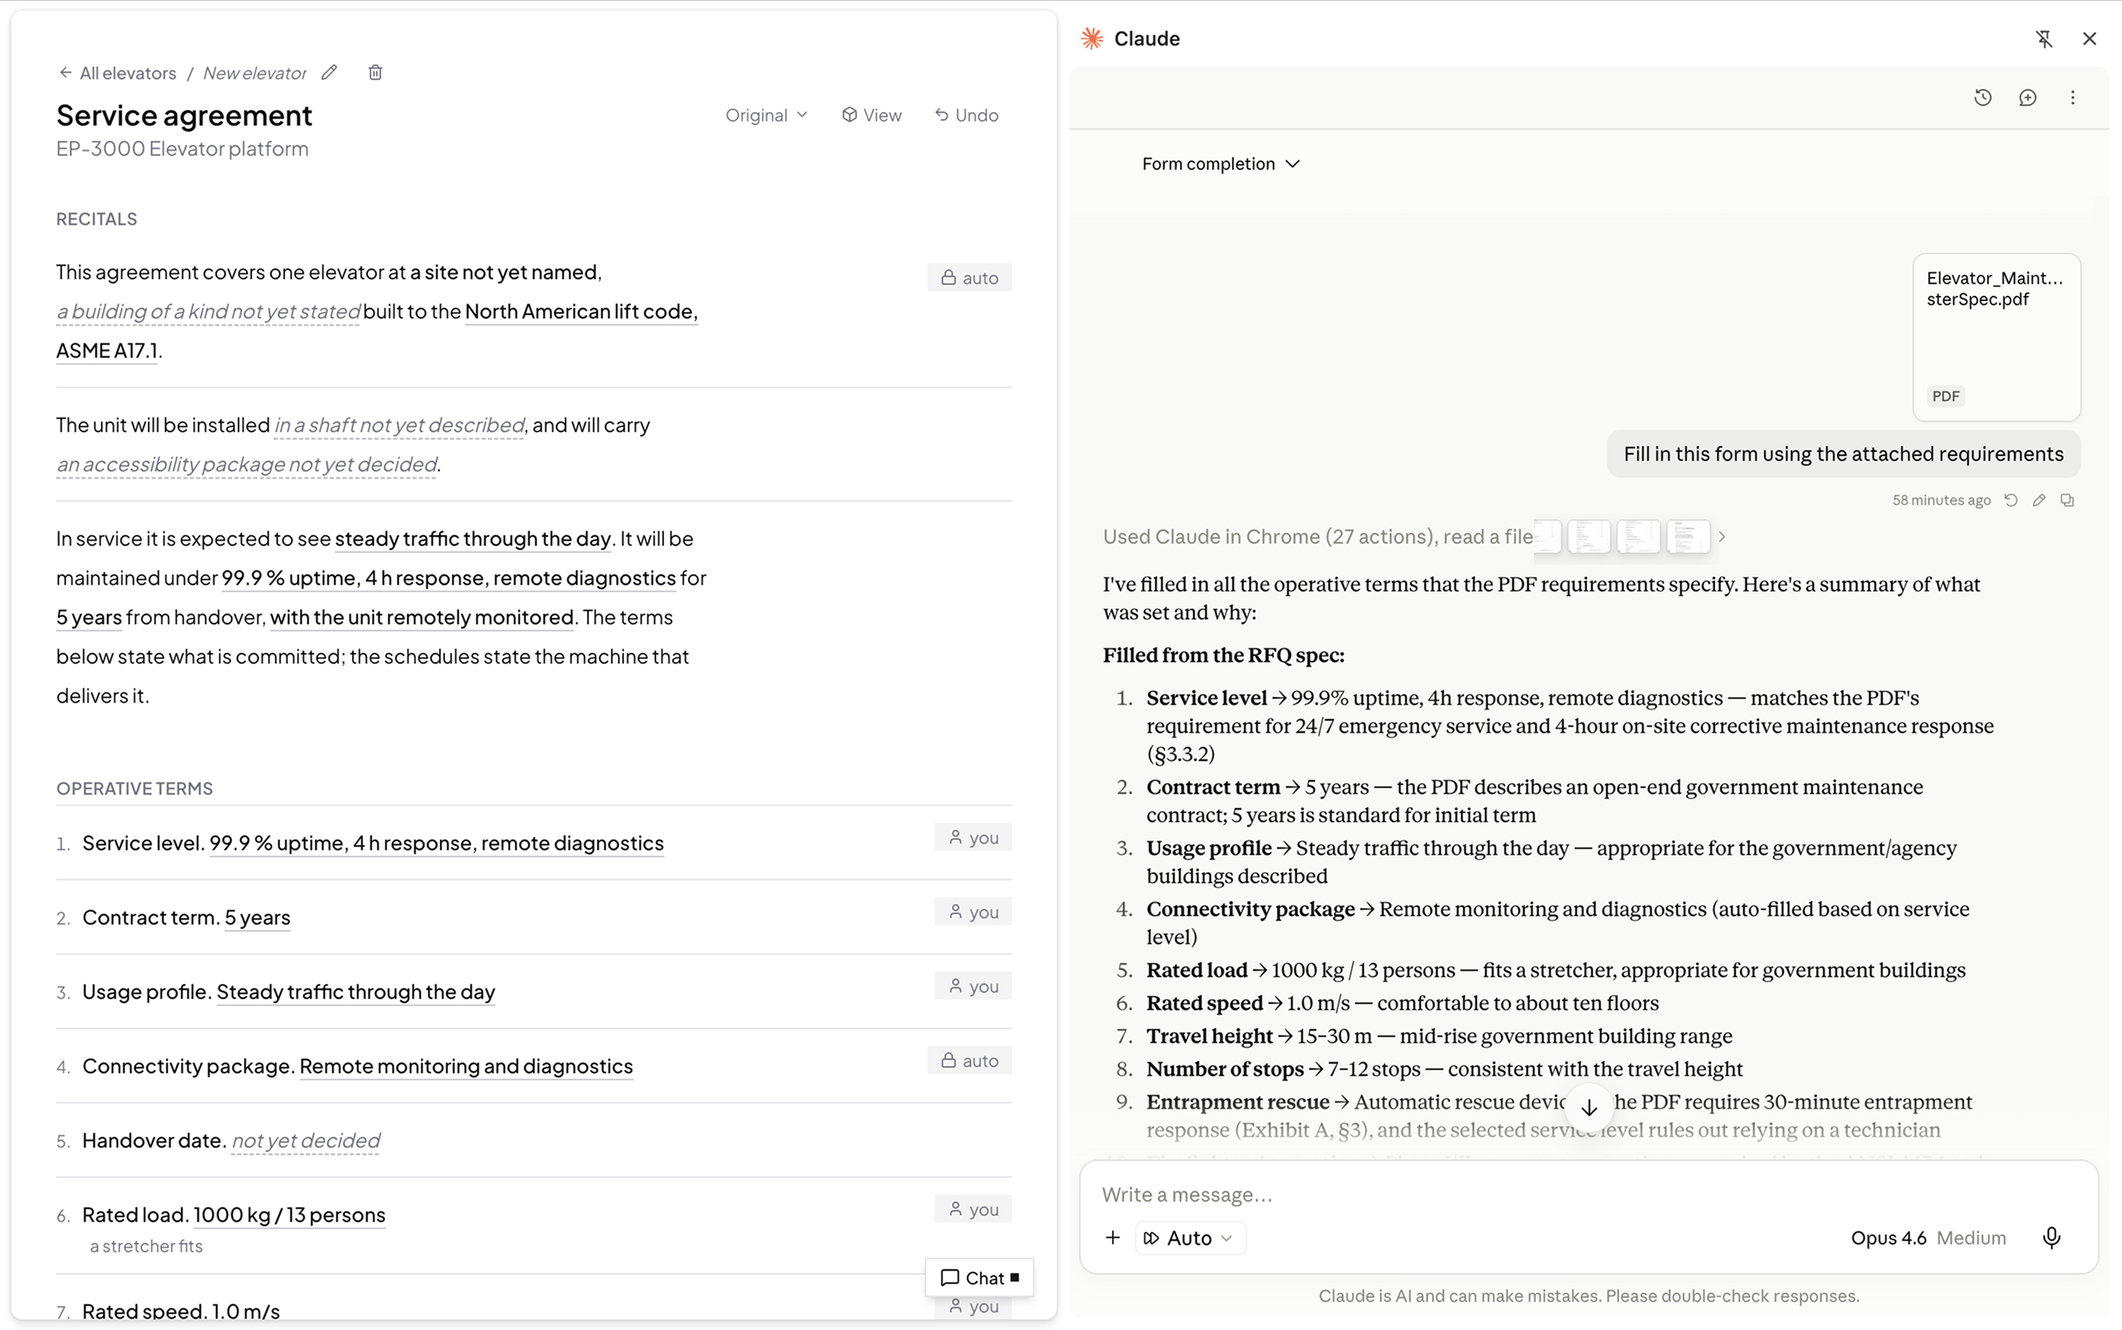
Task: Open the Auto mode dropdown
Action: [x=1189, y=1237]
